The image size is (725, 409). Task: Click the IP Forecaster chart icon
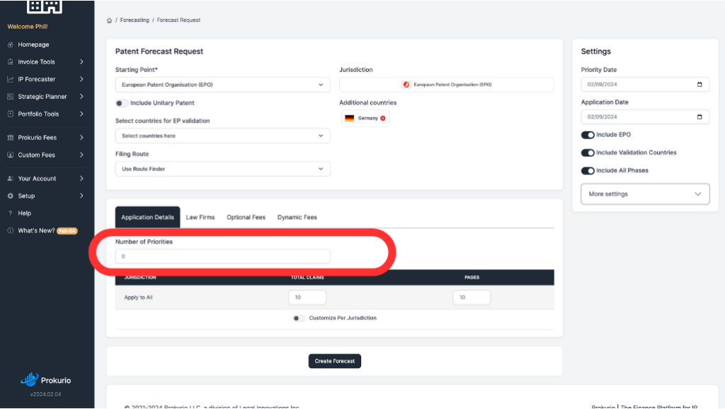[10, 79]
